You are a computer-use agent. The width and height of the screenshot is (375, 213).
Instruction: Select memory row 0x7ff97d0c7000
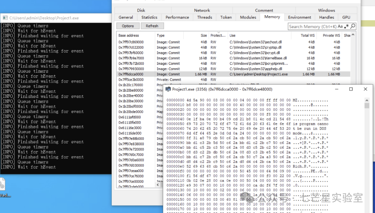tap(140, 155)
